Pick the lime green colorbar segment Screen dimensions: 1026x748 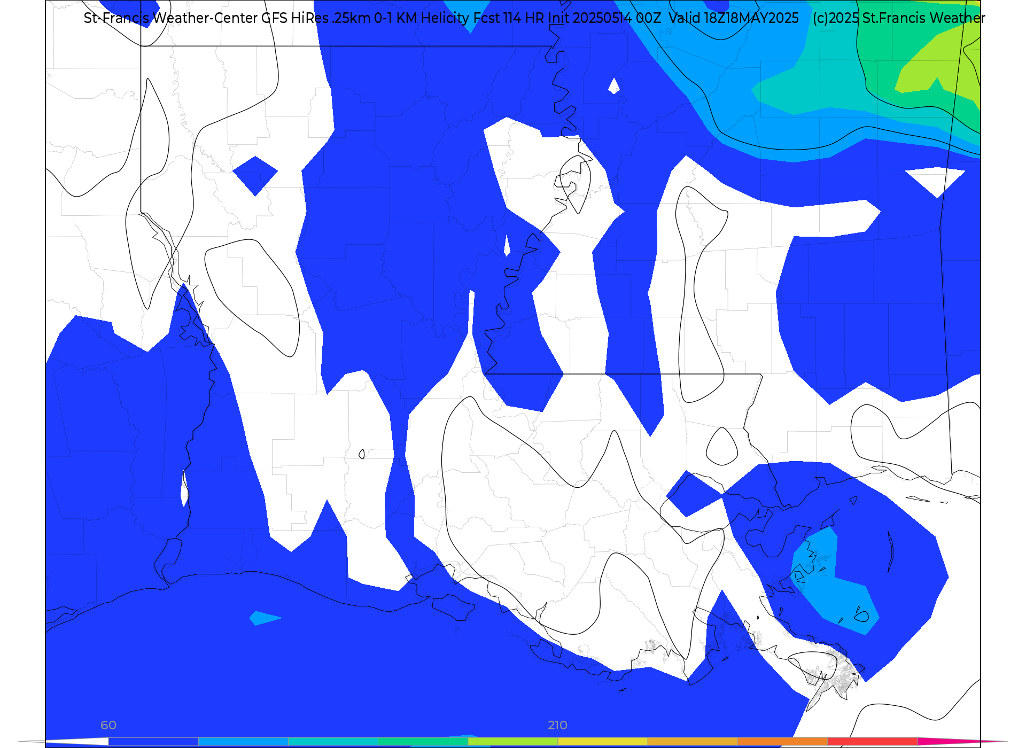pyautogui.click(x=513, y=742)
